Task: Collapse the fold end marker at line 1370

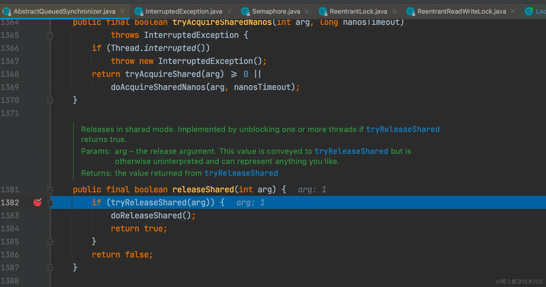Action: click(x=50, y=100)
